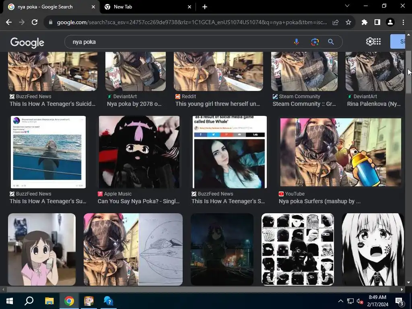Bookmark this tab with the star

pos(348,23)
